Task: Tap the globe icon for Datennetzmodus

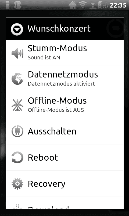Action: click(17, 79)
